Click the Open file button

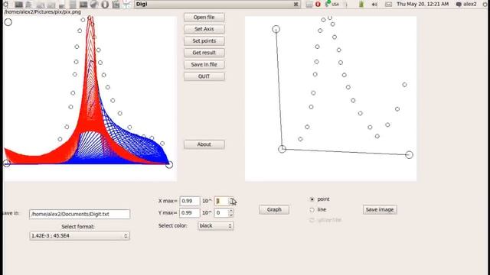click(204, 17)
